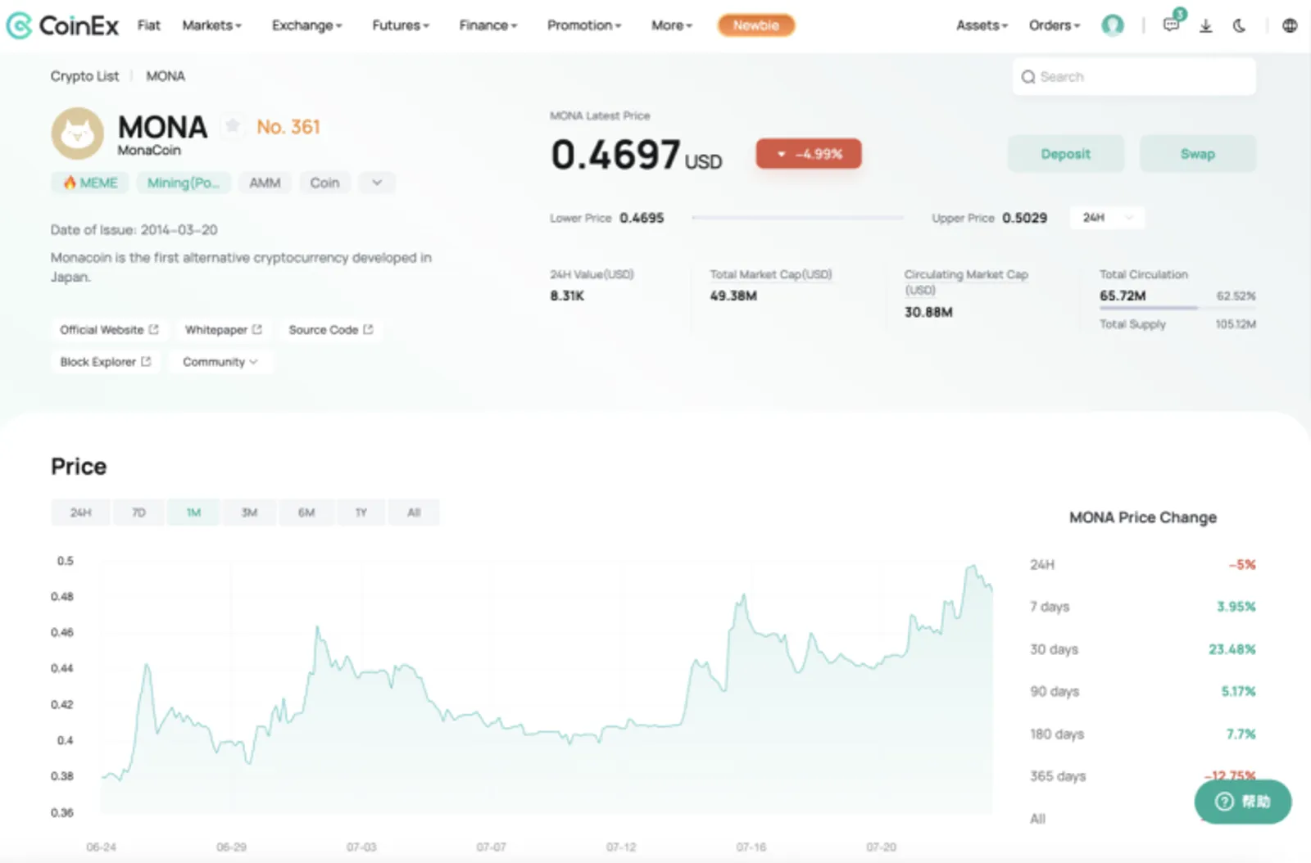Viewport: 1311px width, 863px height.
Task: Click the No. 361 rank label
Action: [288, 127]
